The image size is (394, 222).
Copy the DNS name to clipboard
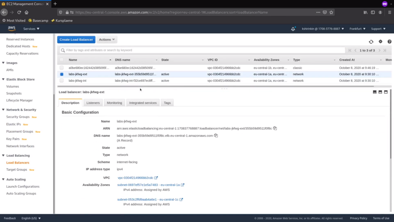(x=216, y=136)
